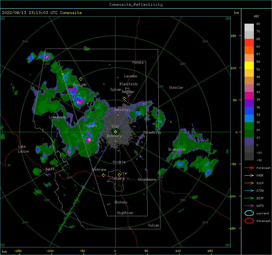Click the red forecast arrow in the legend
The width and height of the screenshot is (272, 255).
tap(249, 168)
